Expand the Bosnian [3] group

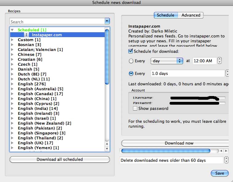pyautogui.click(x=12, y=45)
